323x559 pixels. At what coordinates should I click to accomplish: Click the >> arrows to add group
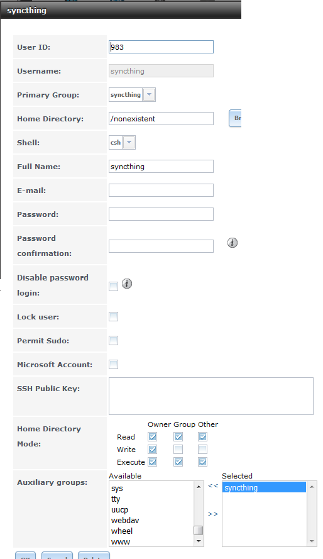[x=213, y=514]
